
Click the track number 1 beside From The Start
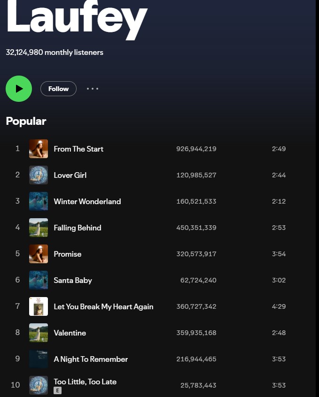(17, 148)
